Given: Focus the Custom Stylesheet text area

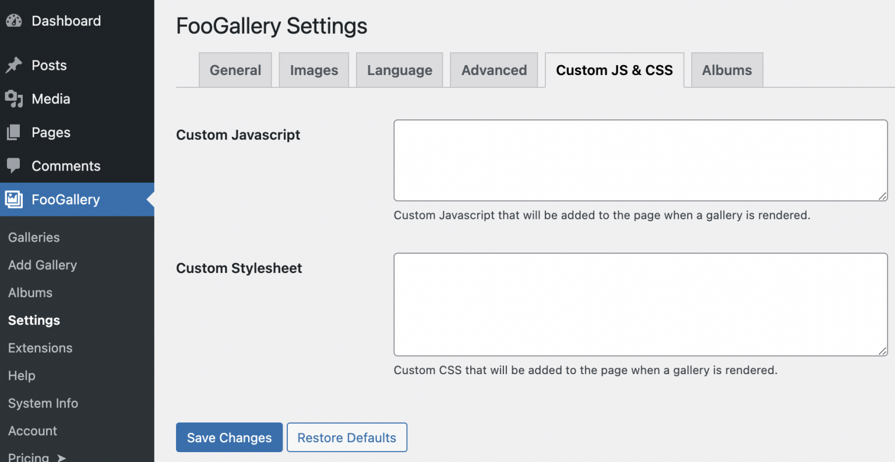Looking at the screenshot, I should point(640,304).
